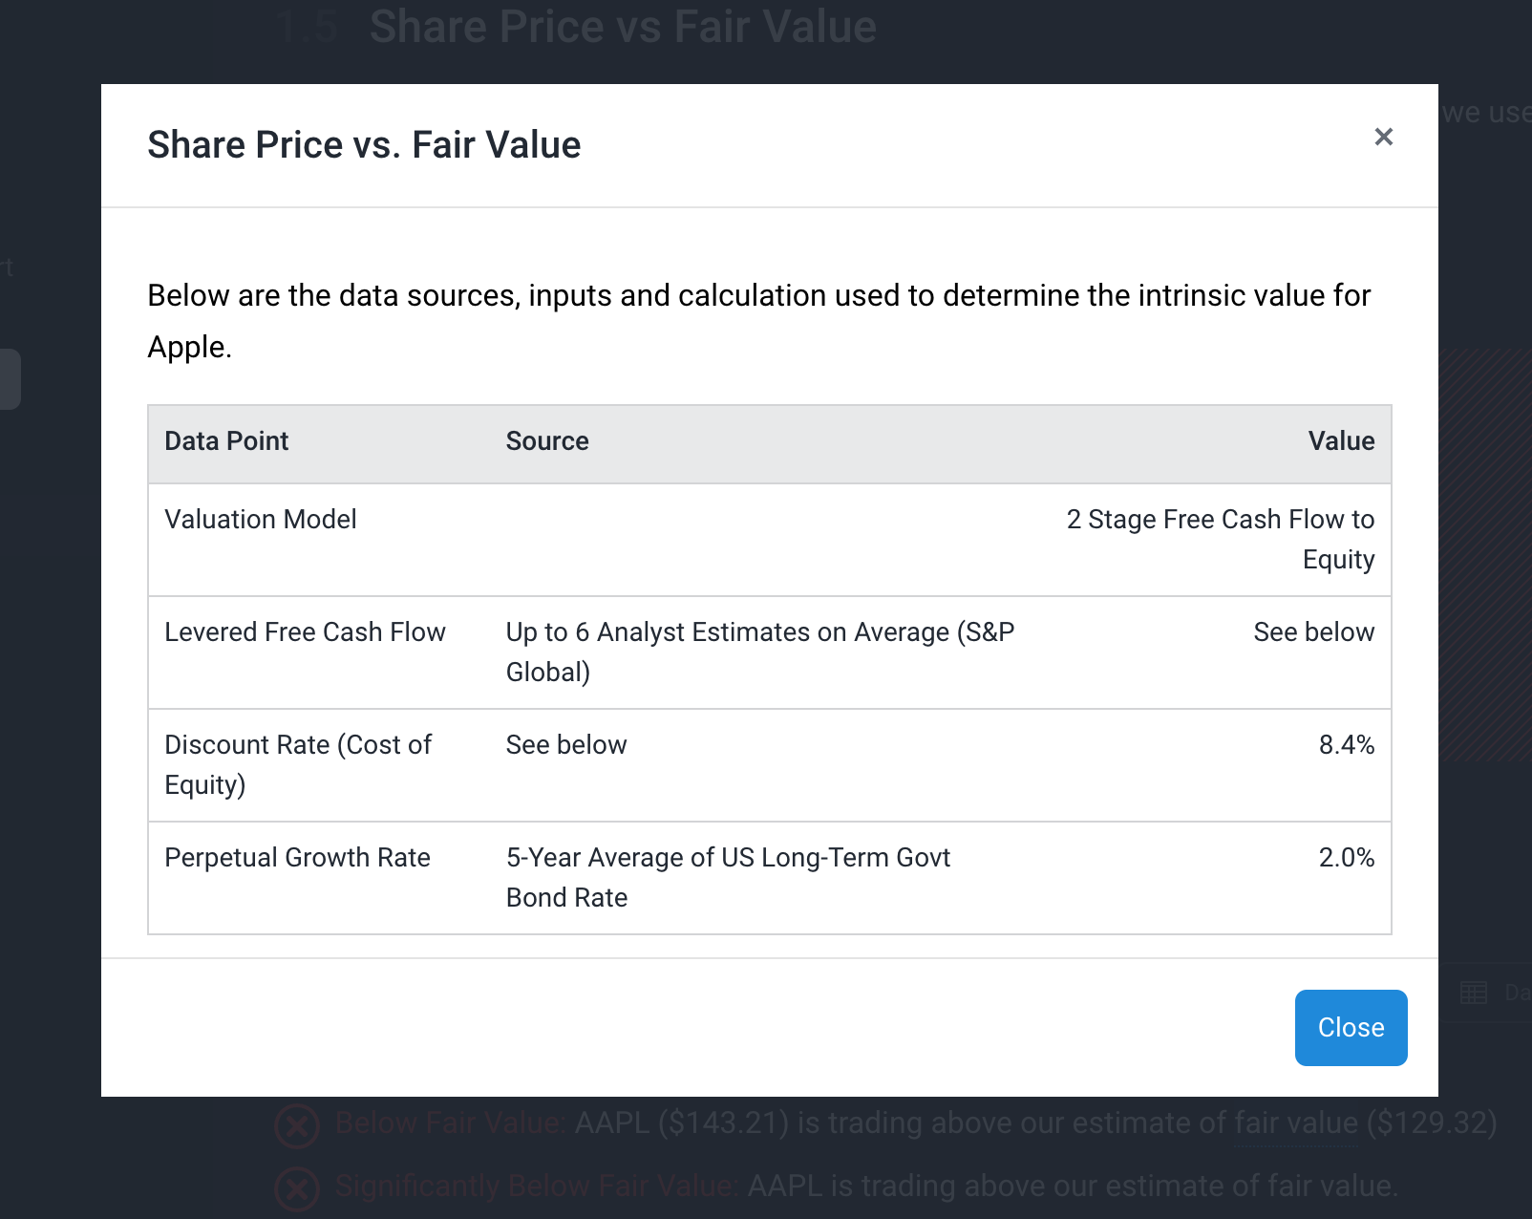The height and width of the screenshot is (1219, 1532).
Task: Click the background 'Share Price vs Fair Value' heading
Action: (x=623, y=27)
